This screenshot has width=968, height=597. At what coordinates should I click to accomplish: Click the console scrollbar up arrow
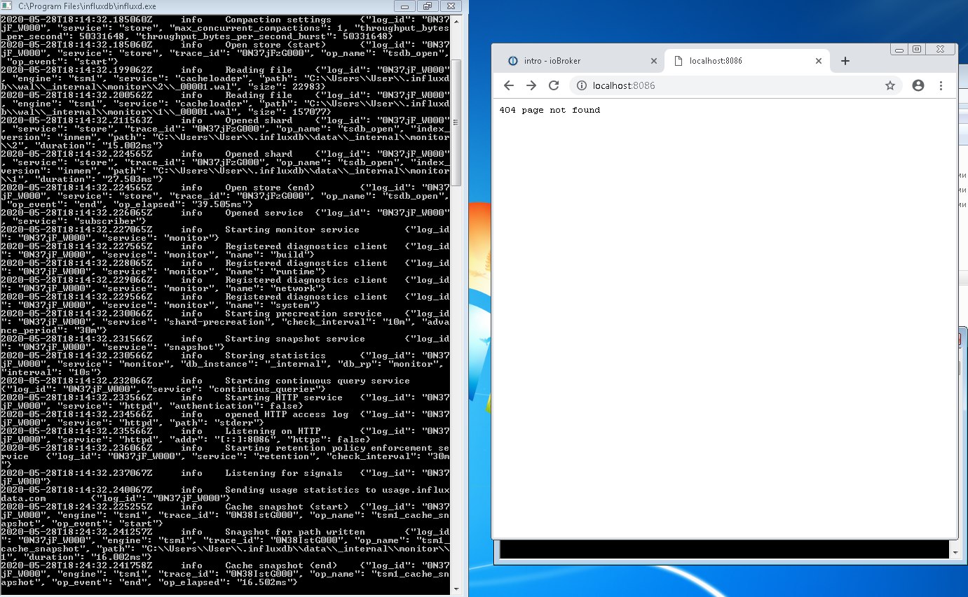pyautogui.click(x=456, y=21)
